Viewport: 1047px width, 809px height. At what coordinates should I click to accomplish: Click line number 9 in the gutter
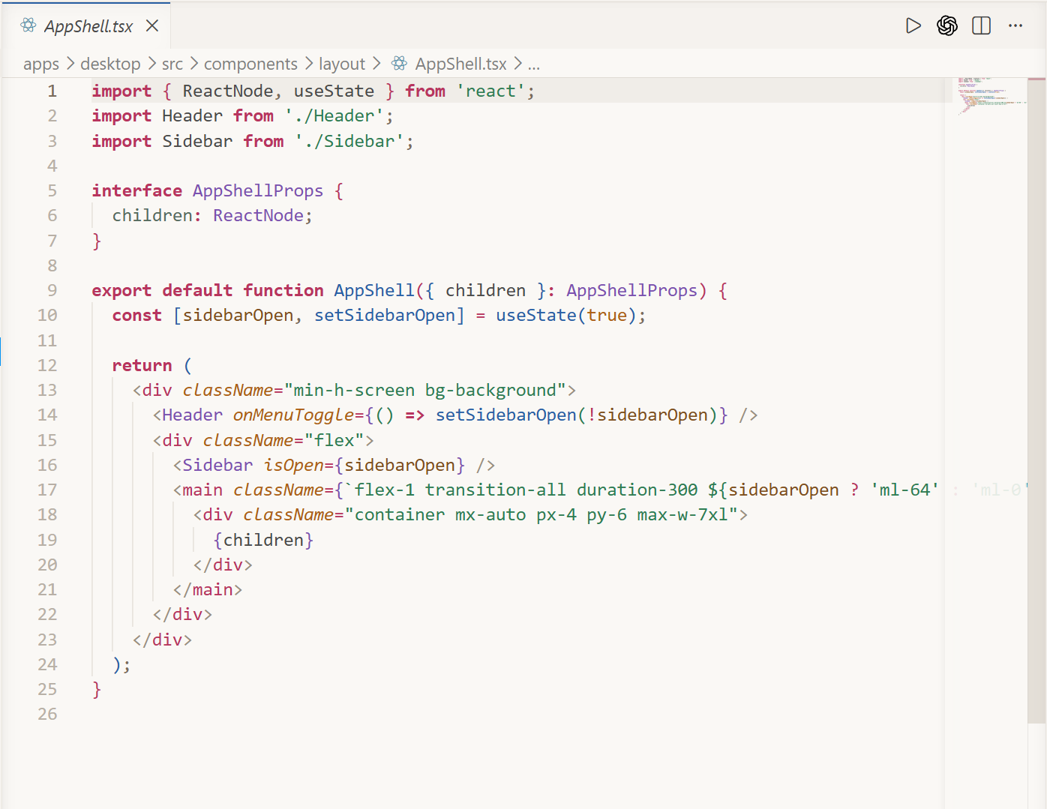coord(52,291)
